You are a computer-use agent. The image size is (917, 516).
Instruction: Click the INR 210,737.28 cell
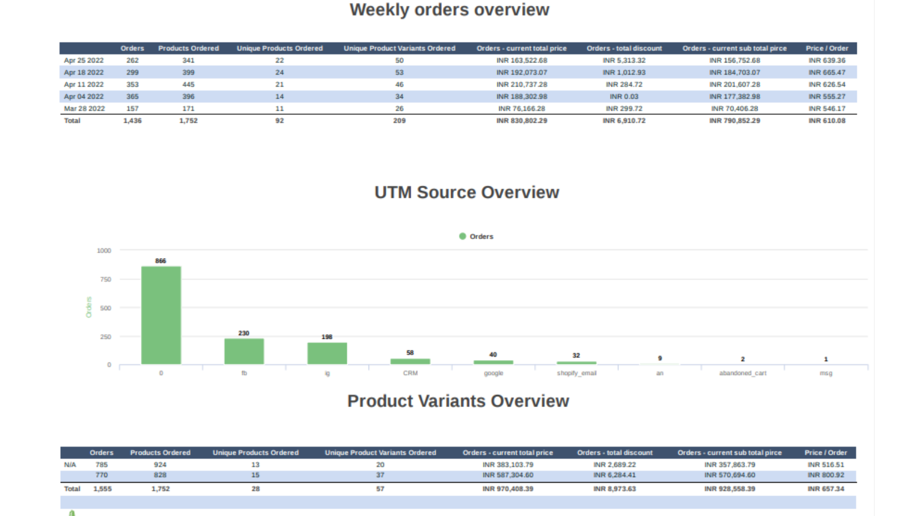click(x=522, y=84)
